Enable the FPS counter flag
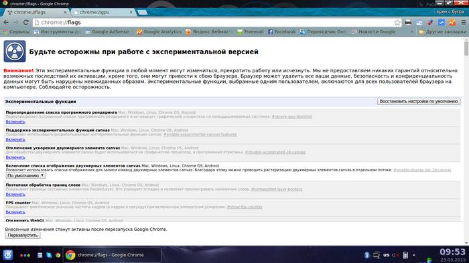The width and height of the screenshot is (469, 263). pyautogui.click(x=15, y=212)
